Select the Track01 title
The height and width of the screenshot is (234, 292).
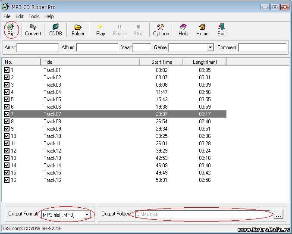52,70
